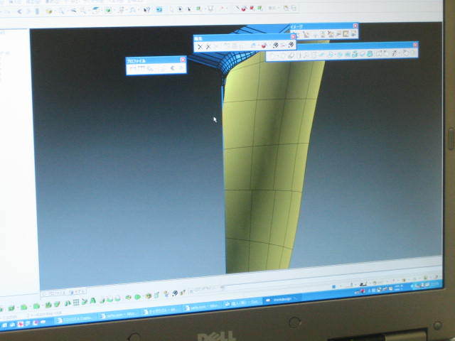Click the プロファイル toolbar title bar
The width and height of the screenshot is (455, 341).
pos(156,60)
